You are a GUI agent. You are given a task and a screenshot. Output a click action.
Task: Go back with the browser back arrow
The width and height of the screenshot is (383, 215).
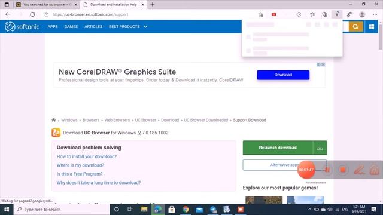coord(8,14)
